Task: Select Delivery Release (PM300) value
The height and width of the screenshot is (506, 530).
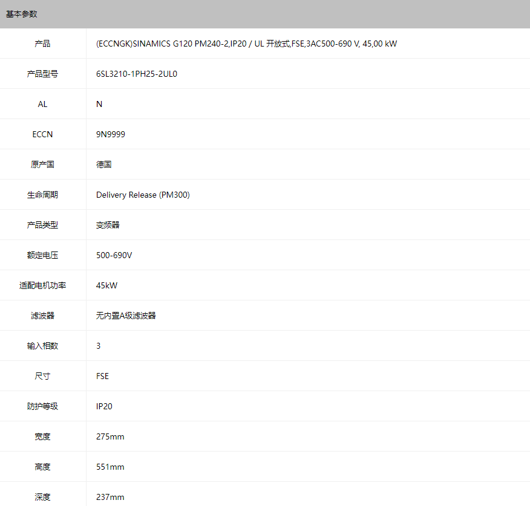Action: tap(143, 195)
